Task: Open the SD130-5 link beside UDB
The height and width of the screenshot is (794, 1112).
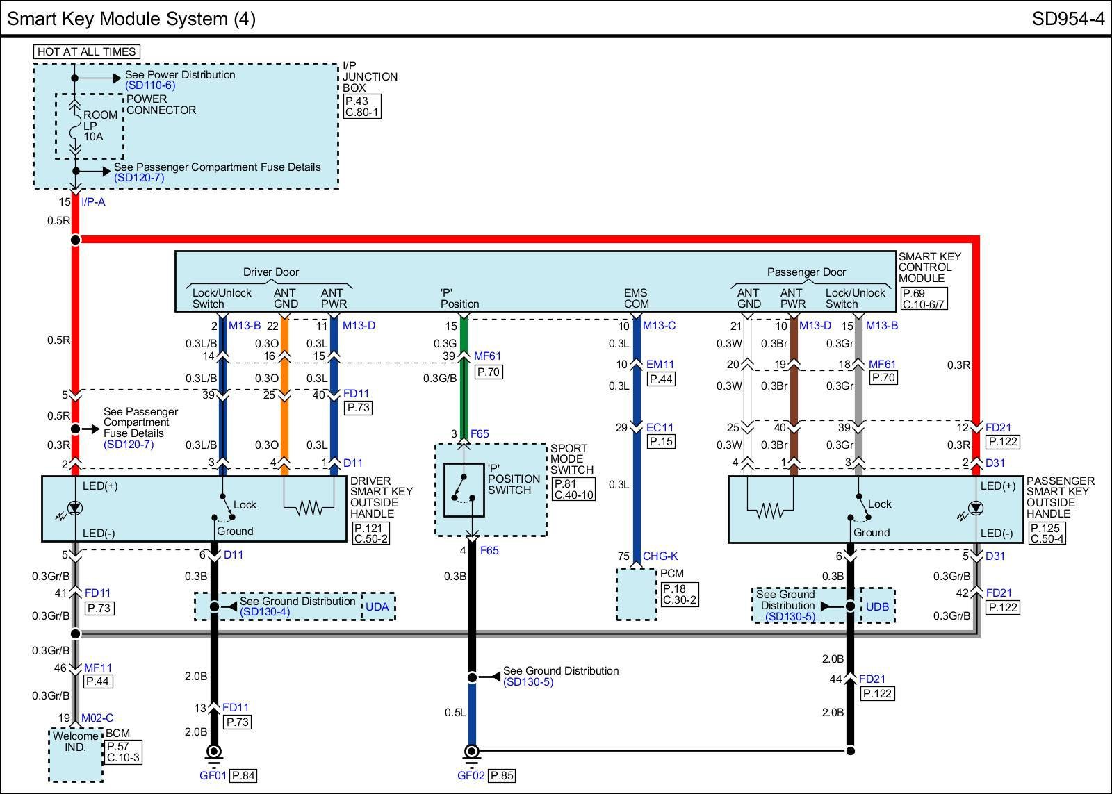Action: (789, 617)
